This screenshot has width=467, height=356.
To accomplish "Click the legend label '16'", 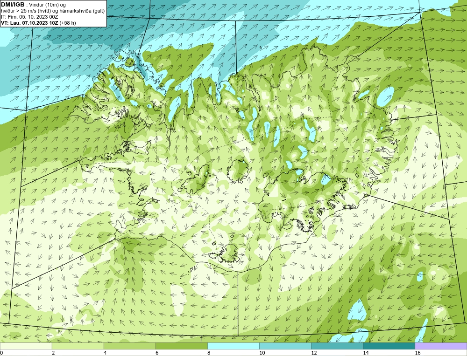I will click(417, 353).
